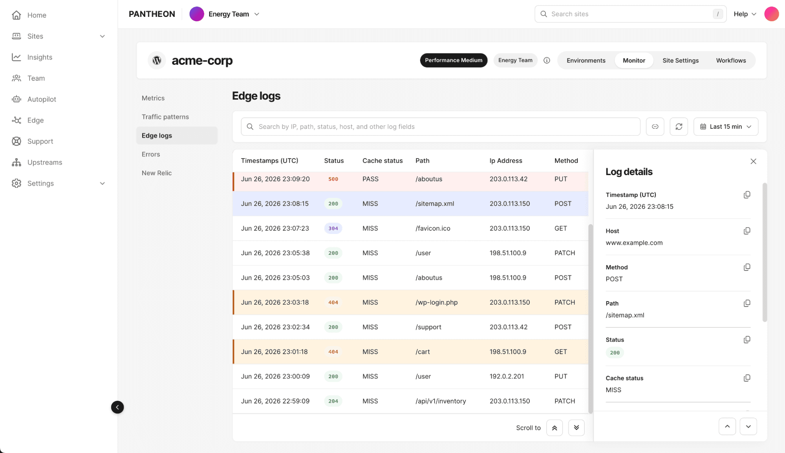Switch to the Site Settings tab
This screenshot has width=785, height=453.
[x=681, y=60]
